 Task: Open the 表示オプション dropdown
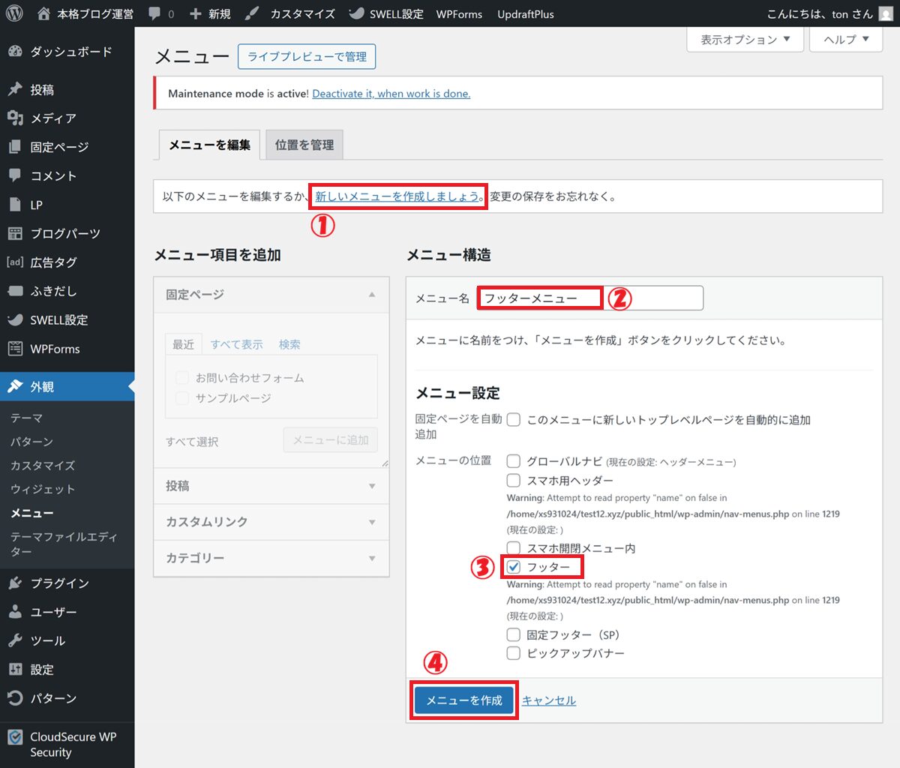(745, 40)
